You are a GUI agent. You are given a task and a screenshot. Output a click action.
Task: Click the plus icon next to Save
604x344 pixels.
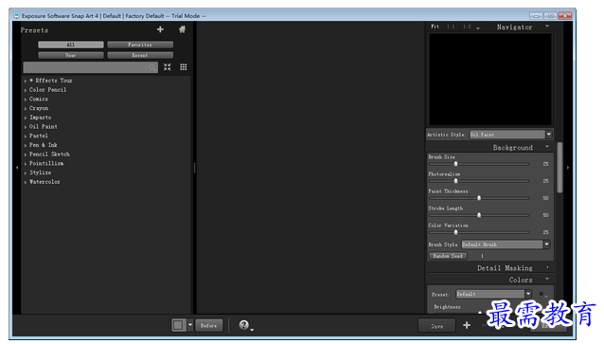(467, 325)
